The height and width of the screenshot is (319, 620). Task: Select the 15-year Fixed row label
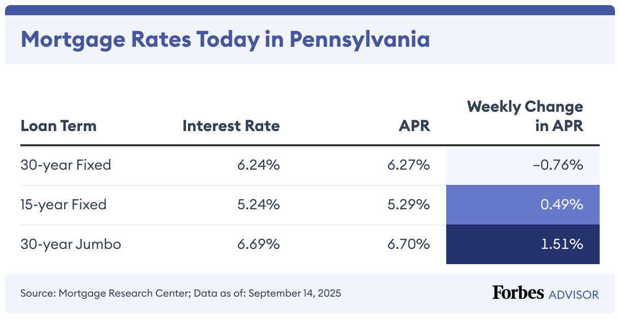click(x=64, y=204)
